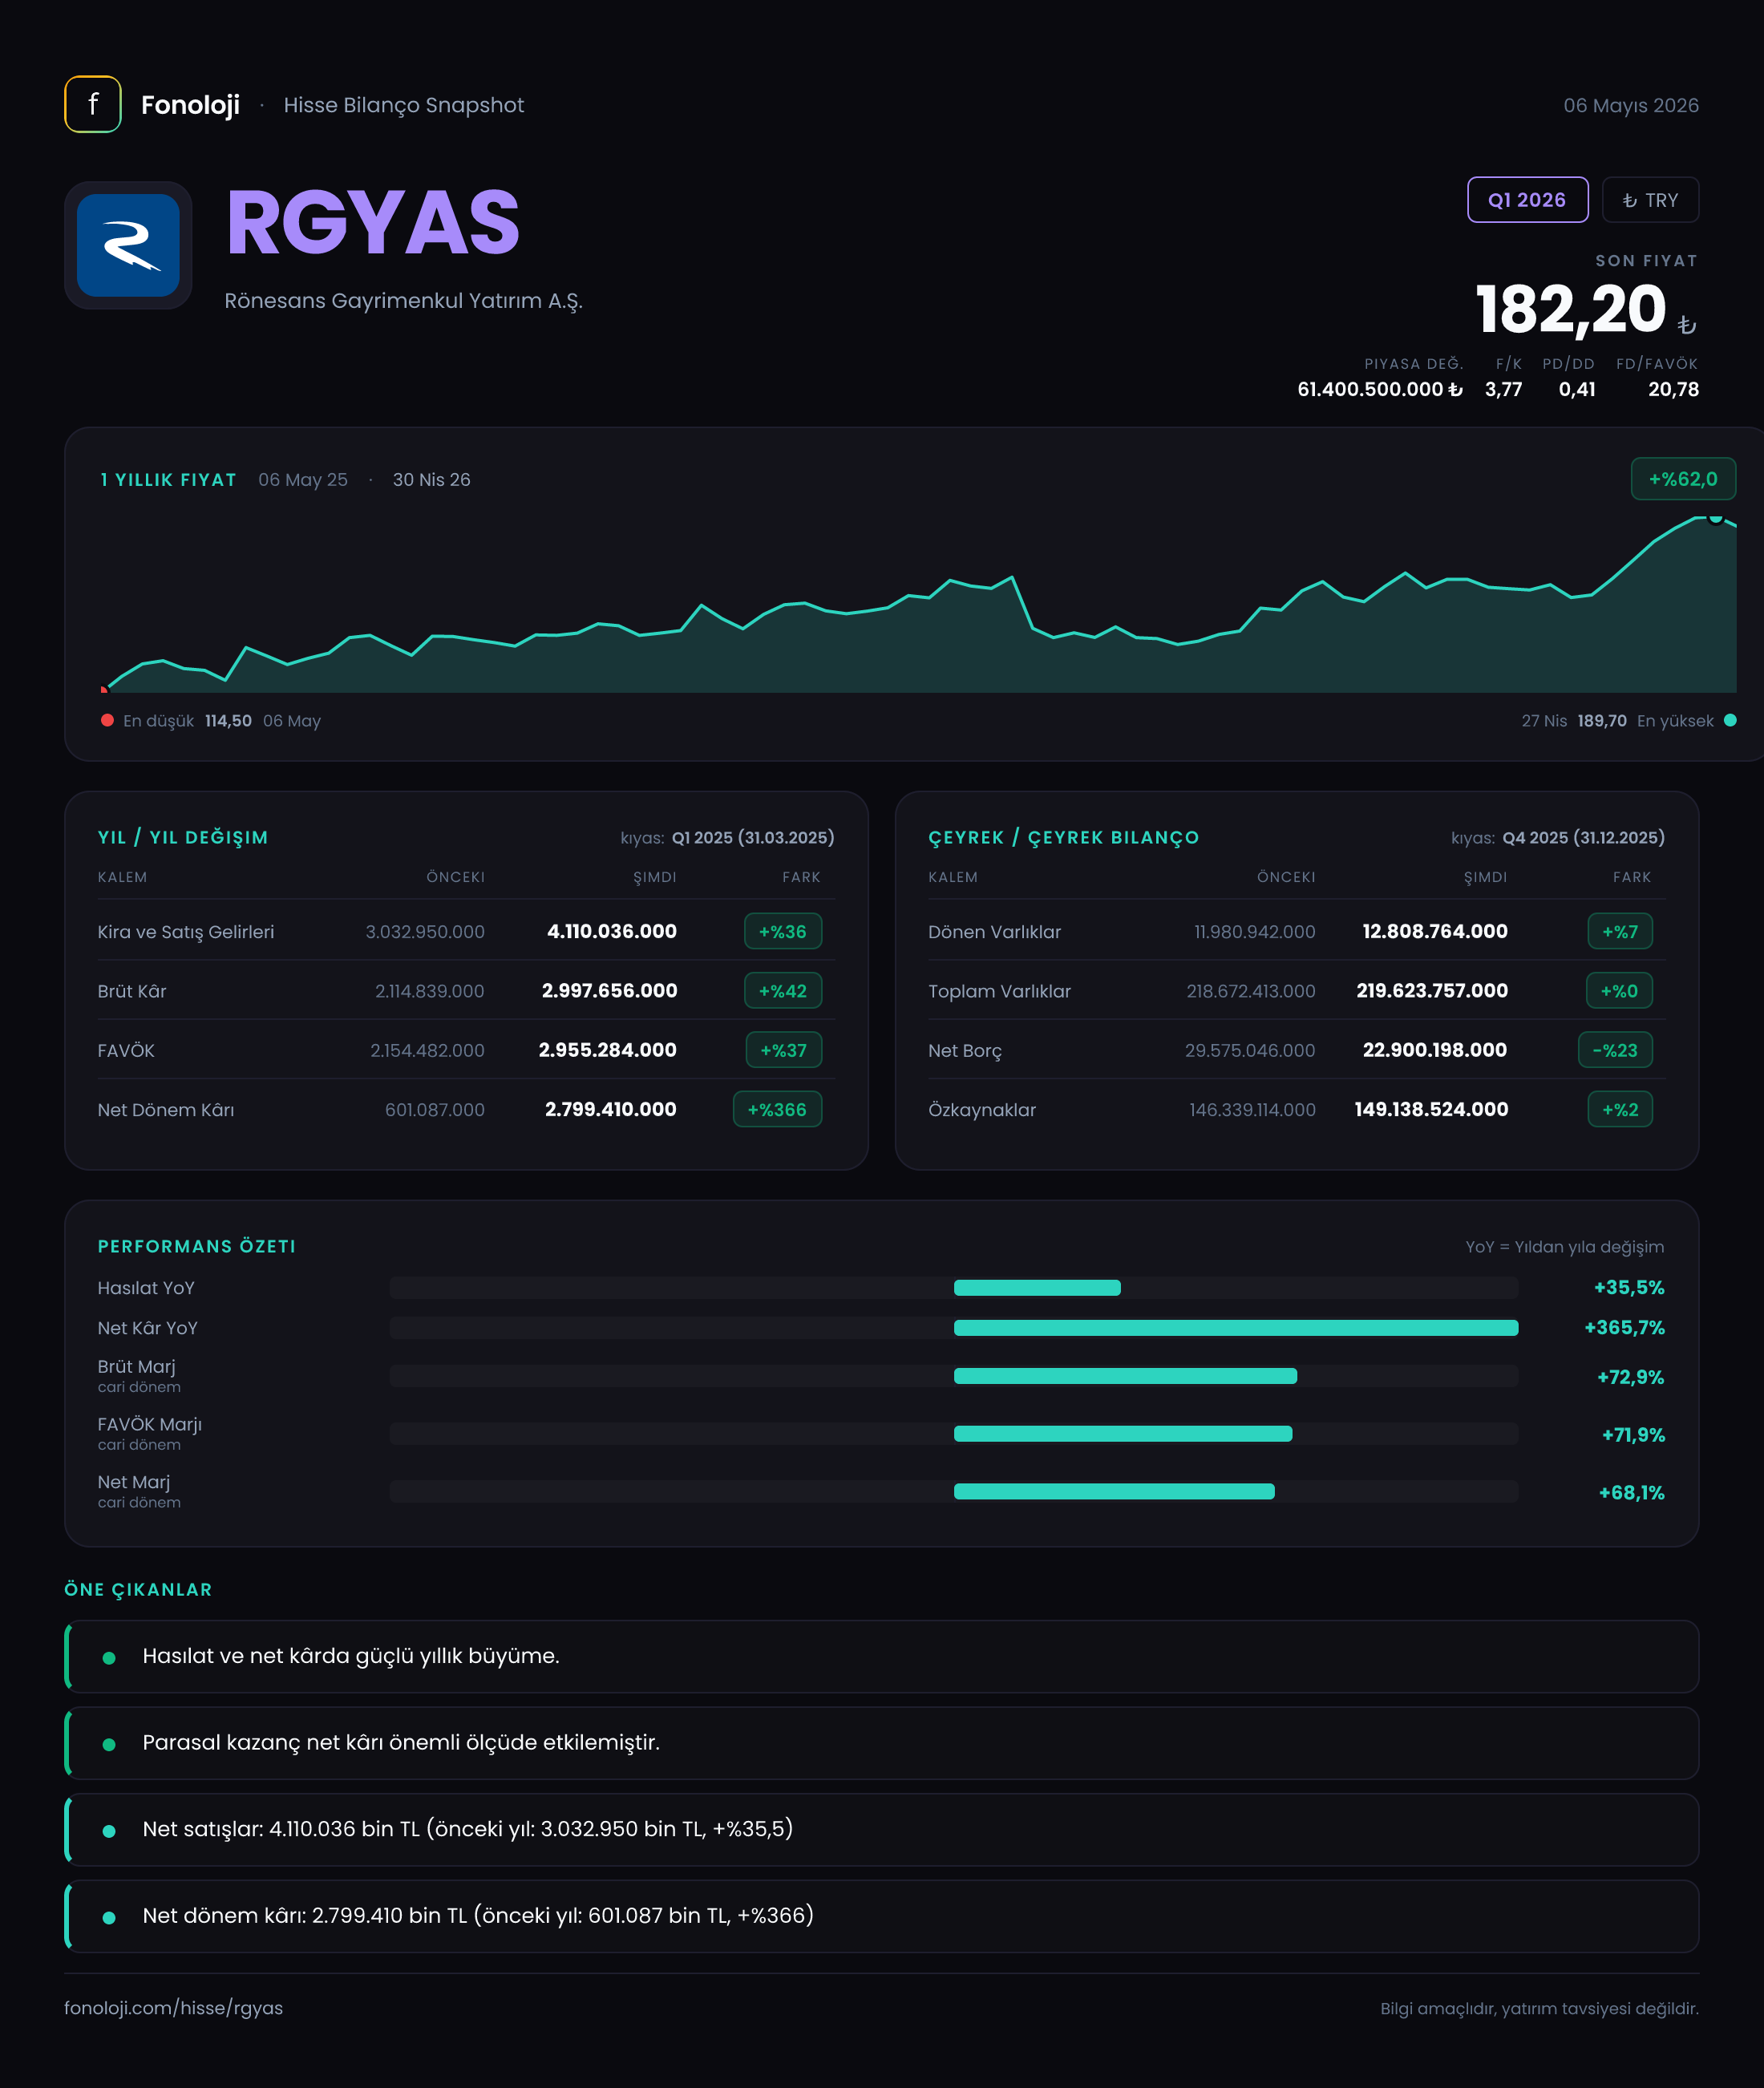Click the +%42 badge for Brüt Kâr
Image resolution: width=1764 pixels, height=2088 pixels.
point(783,991)
